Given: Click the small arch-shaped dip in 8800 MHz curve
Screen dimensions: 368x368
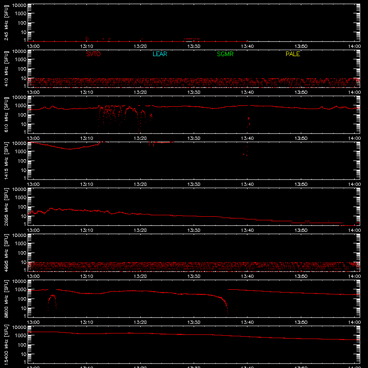Looking at the screenshot, I should pyautogui.click(x=52, y=302).
